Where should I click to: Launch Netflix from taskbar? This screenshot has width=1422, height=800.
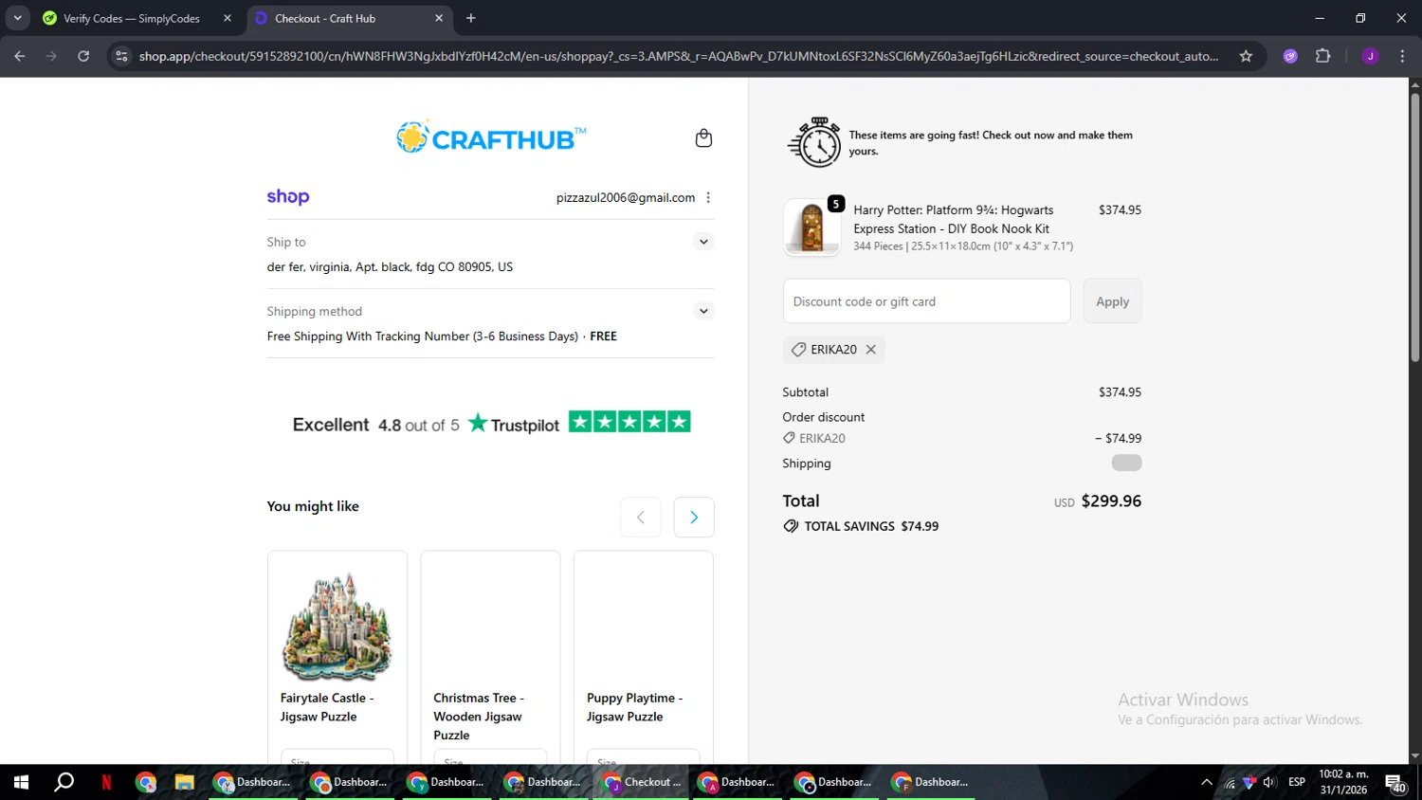click(x=106, y=782)
